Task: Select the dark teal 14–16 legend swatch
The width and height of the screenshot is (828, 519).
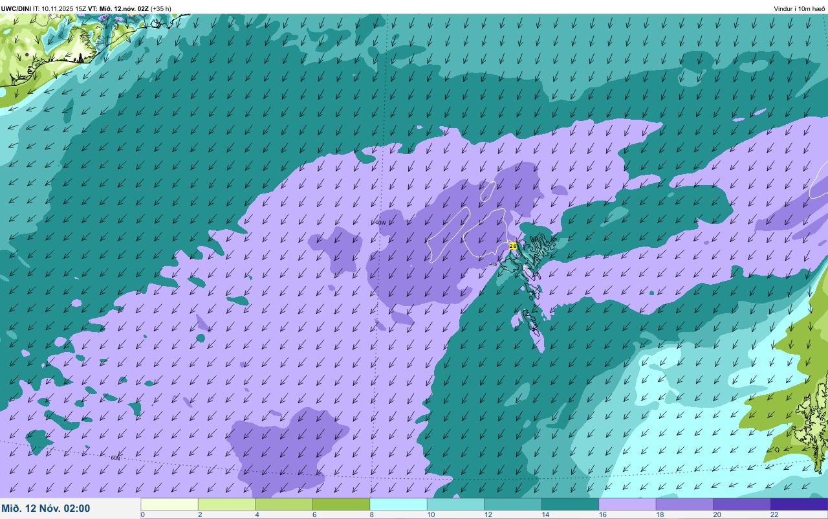Action: (570, 504)
